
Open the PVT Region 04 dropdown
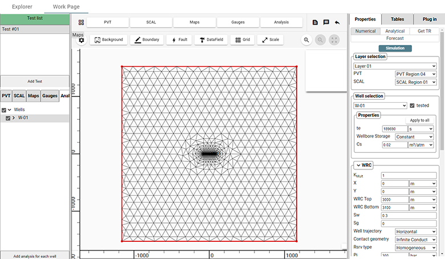(x=416, y=74)
